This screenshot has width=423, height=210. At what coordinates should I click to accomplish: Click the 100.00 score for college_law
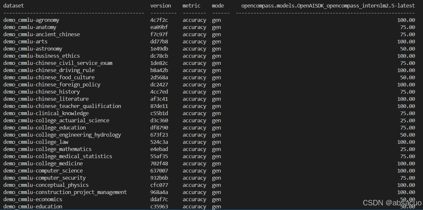[x=406, y=142]
